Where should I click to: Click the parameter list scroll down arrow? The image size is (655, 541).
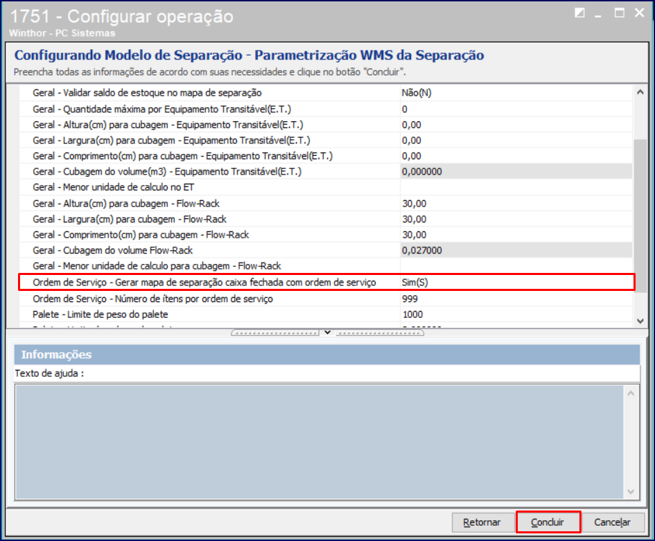click(640, 321)
